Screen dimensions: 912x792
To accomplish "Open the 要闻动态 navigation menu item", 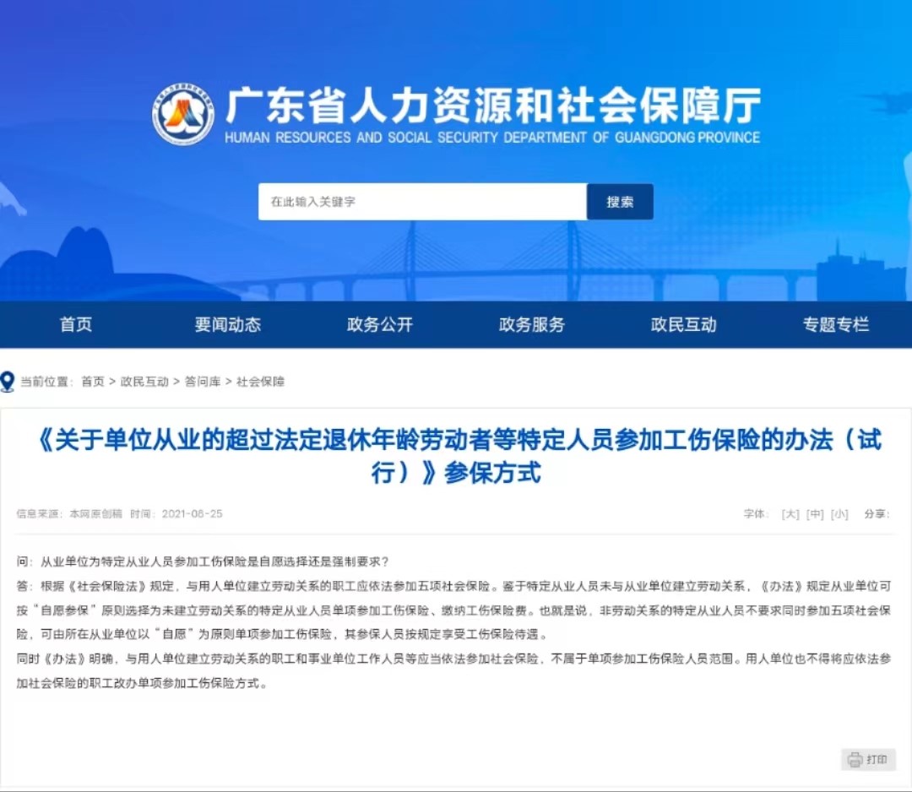I will click(x=226, y=324).
